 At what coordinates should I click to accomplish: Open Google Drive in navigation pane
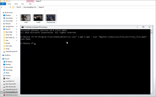[x=10, y=26]
